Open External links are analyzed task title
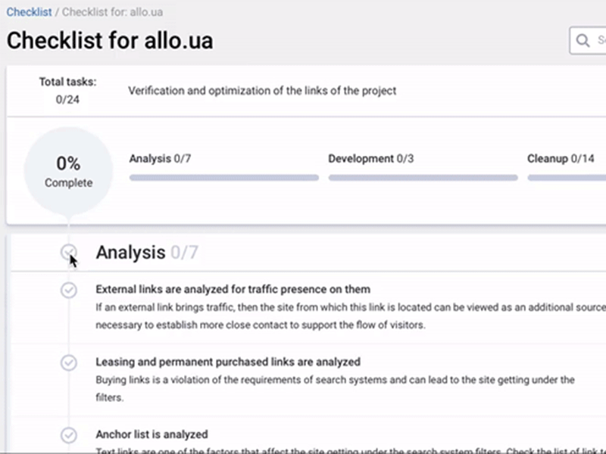The width and height of the screenshot is (606, 454). [233, 289]
